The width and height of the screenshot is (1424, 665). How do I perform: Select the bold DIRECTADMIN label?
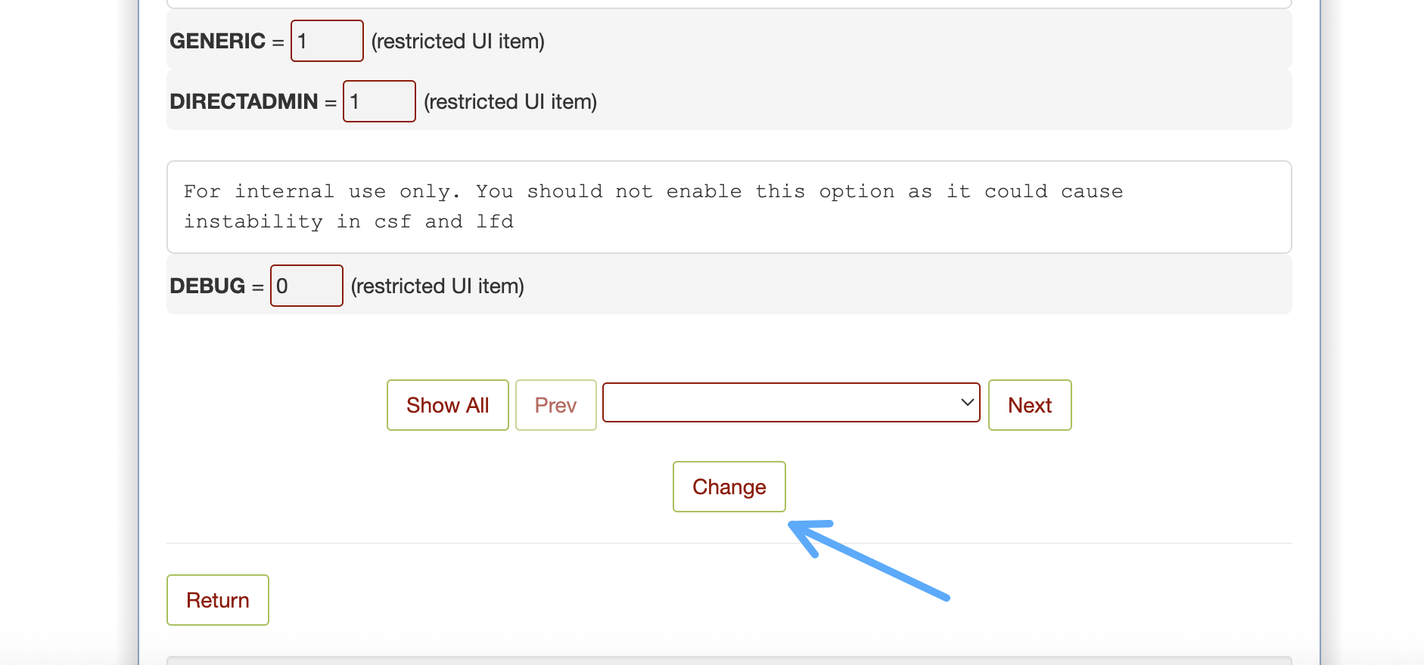pyautogui.click(x=244, y=101)
